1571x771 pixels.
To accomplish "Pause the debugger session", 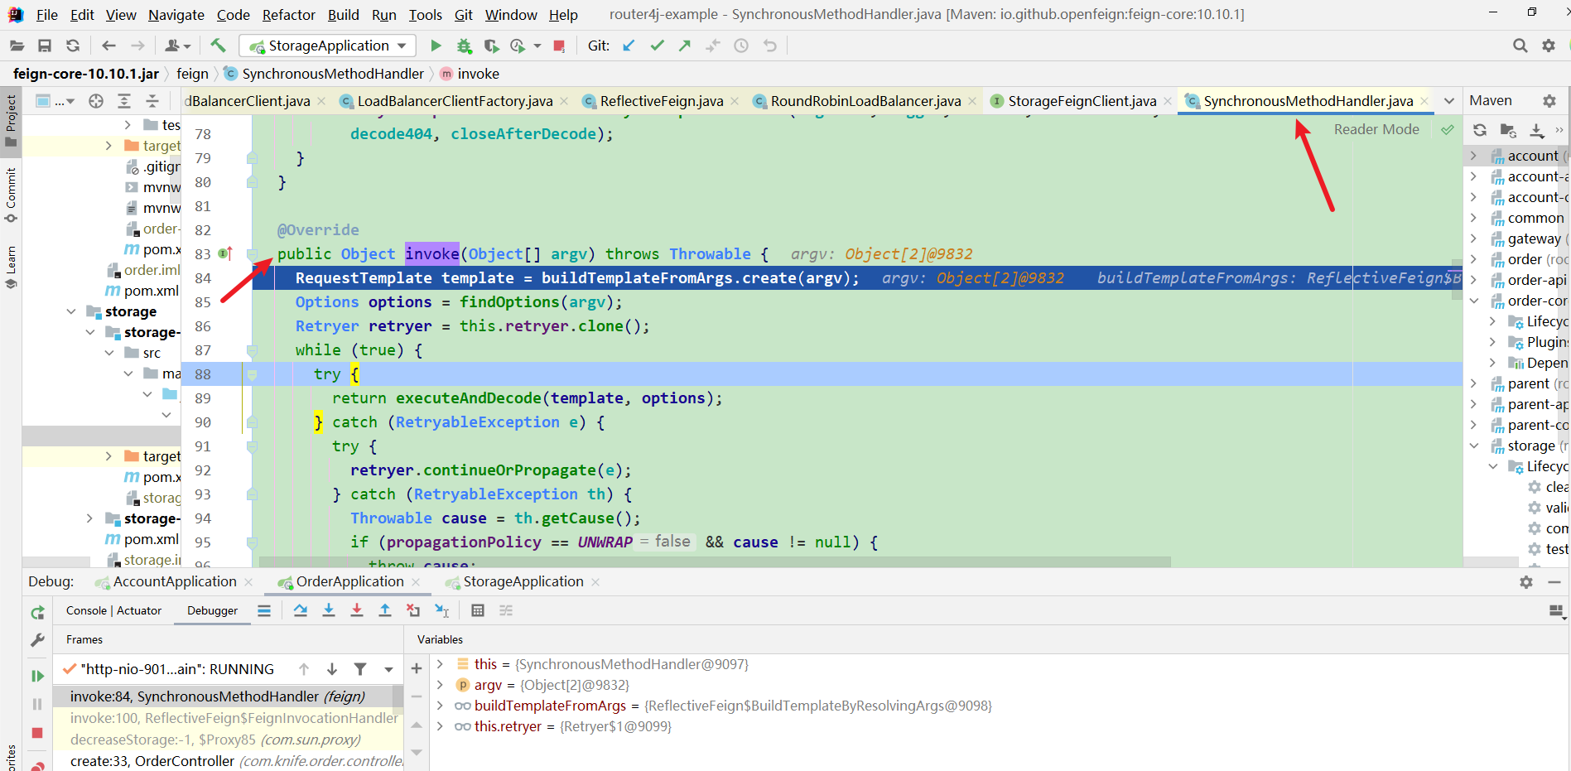I will (x=36, y=703).
